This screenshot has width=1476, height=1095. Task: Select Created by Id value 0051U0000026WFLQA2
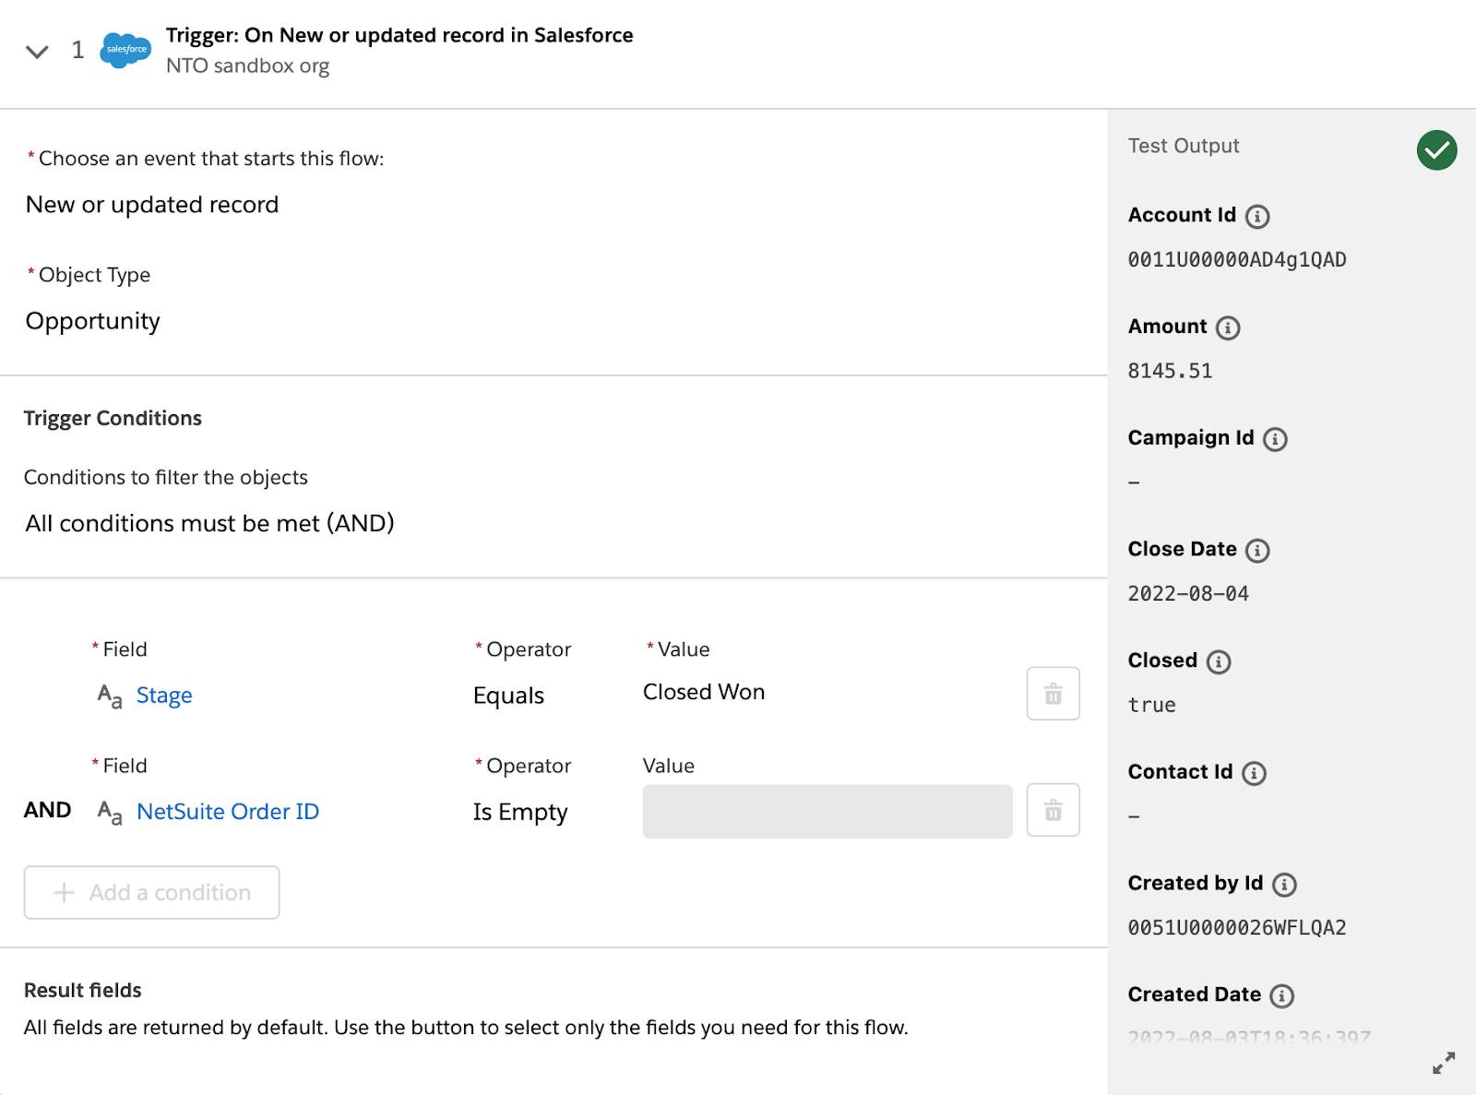[1237, 928]
